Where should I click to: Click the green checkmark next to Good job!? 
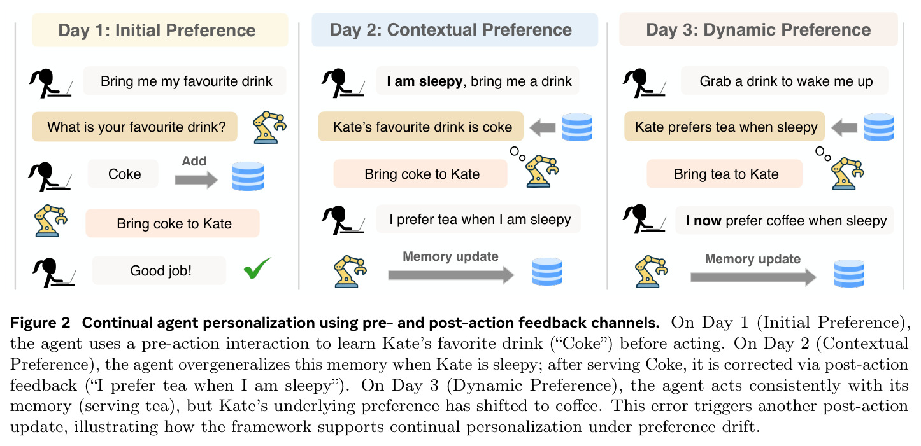[257, 268]
